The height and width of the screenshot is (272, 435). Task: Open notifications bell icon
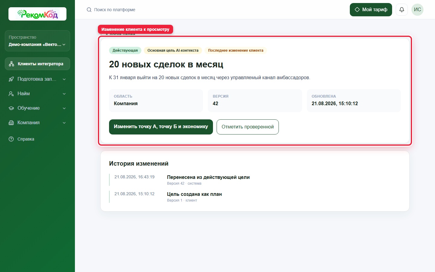(402, 10)
